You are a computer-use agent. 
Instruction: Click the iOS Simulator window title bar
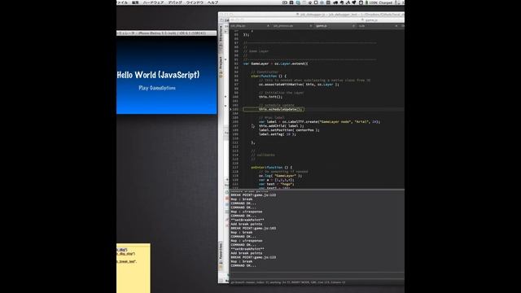click(166, 33)
